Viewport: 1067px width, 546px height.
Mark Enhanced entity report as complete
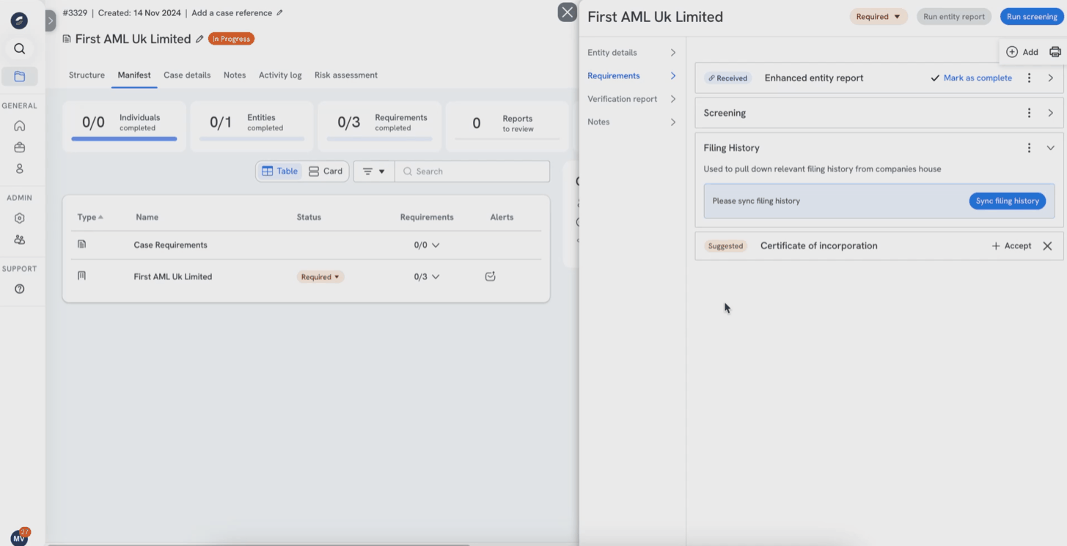[971, 78]
